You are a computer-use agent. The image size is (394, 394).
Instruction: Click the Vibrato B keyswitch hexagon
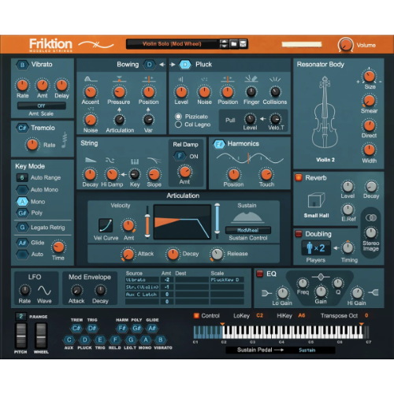point(23,65)
